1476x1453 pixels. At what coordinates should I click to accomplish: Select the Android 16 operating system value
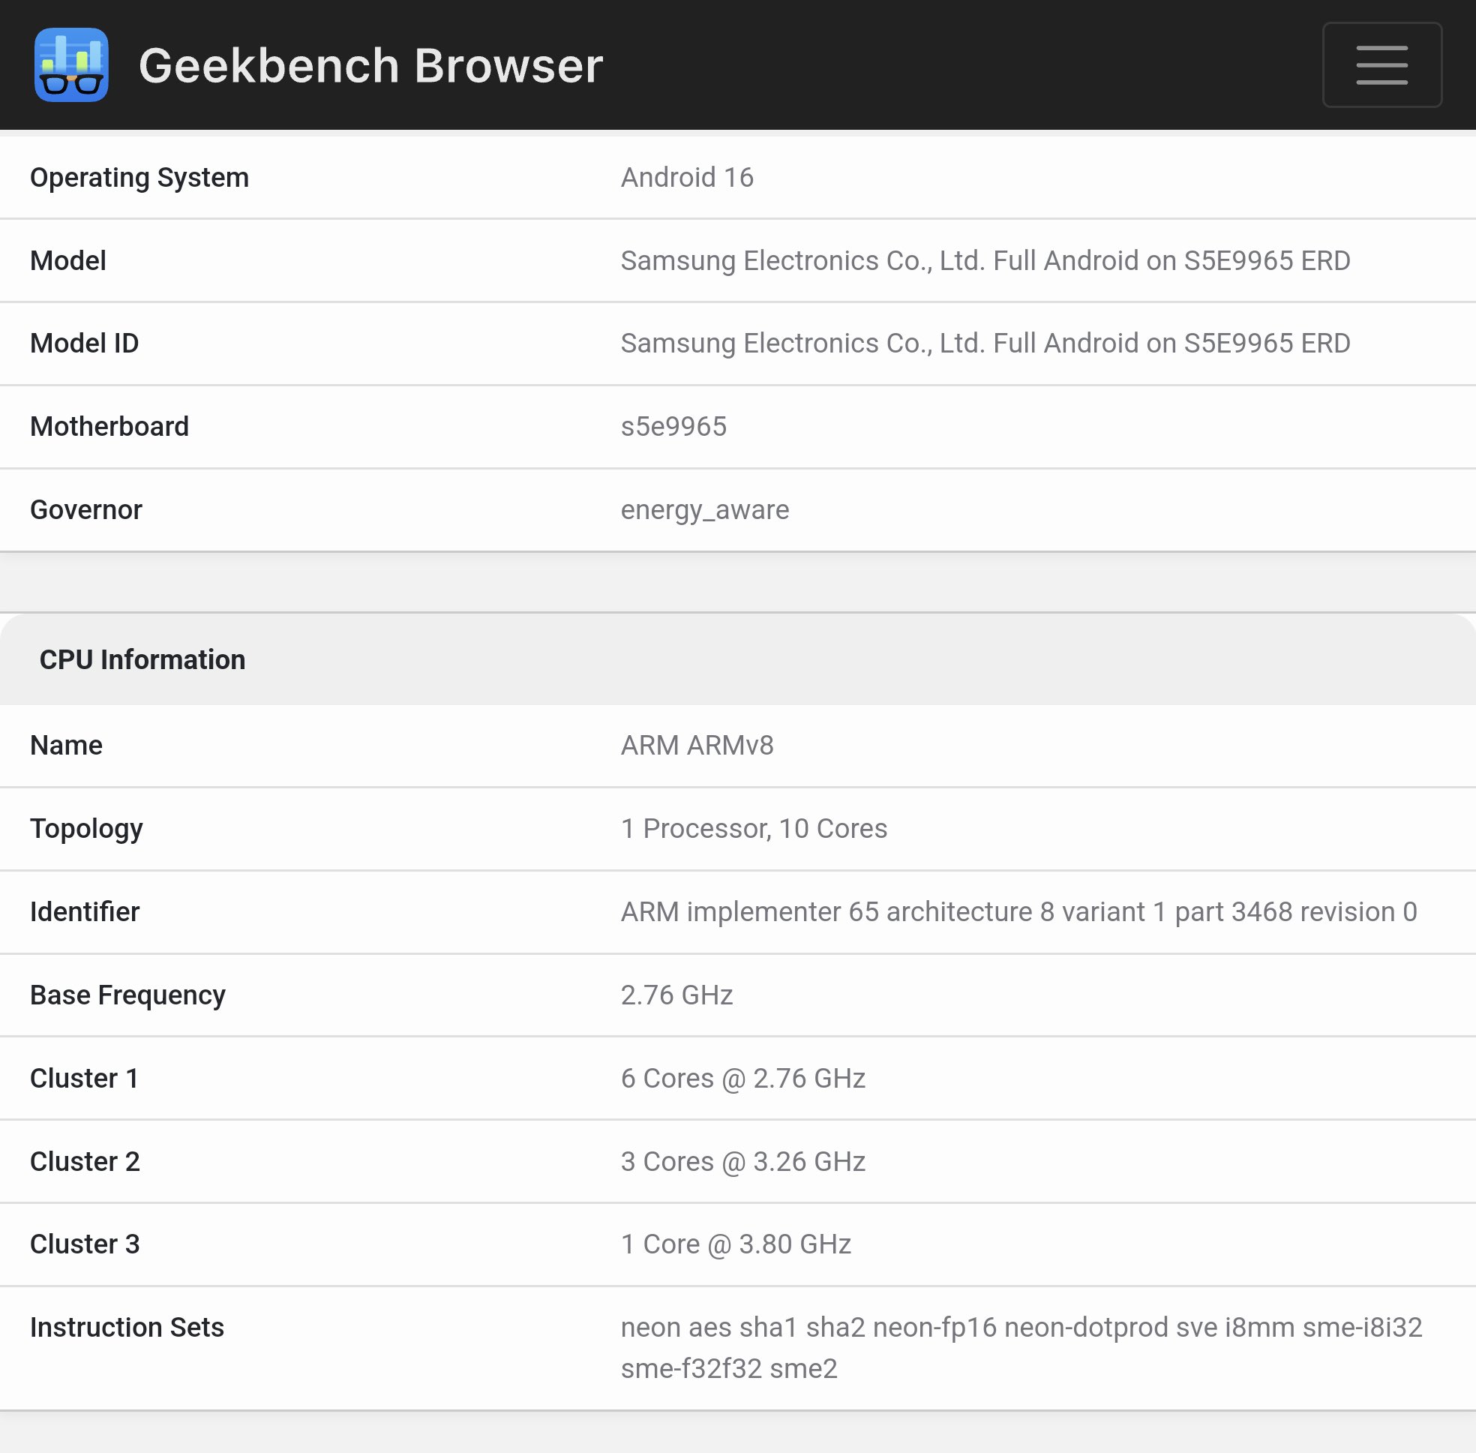[x=686, y=177]
